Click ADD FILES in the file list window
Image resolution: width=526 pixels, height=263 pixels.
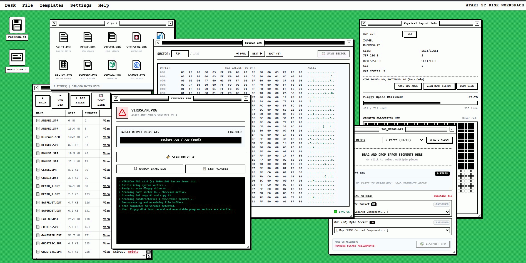click(x=80, y=100)
